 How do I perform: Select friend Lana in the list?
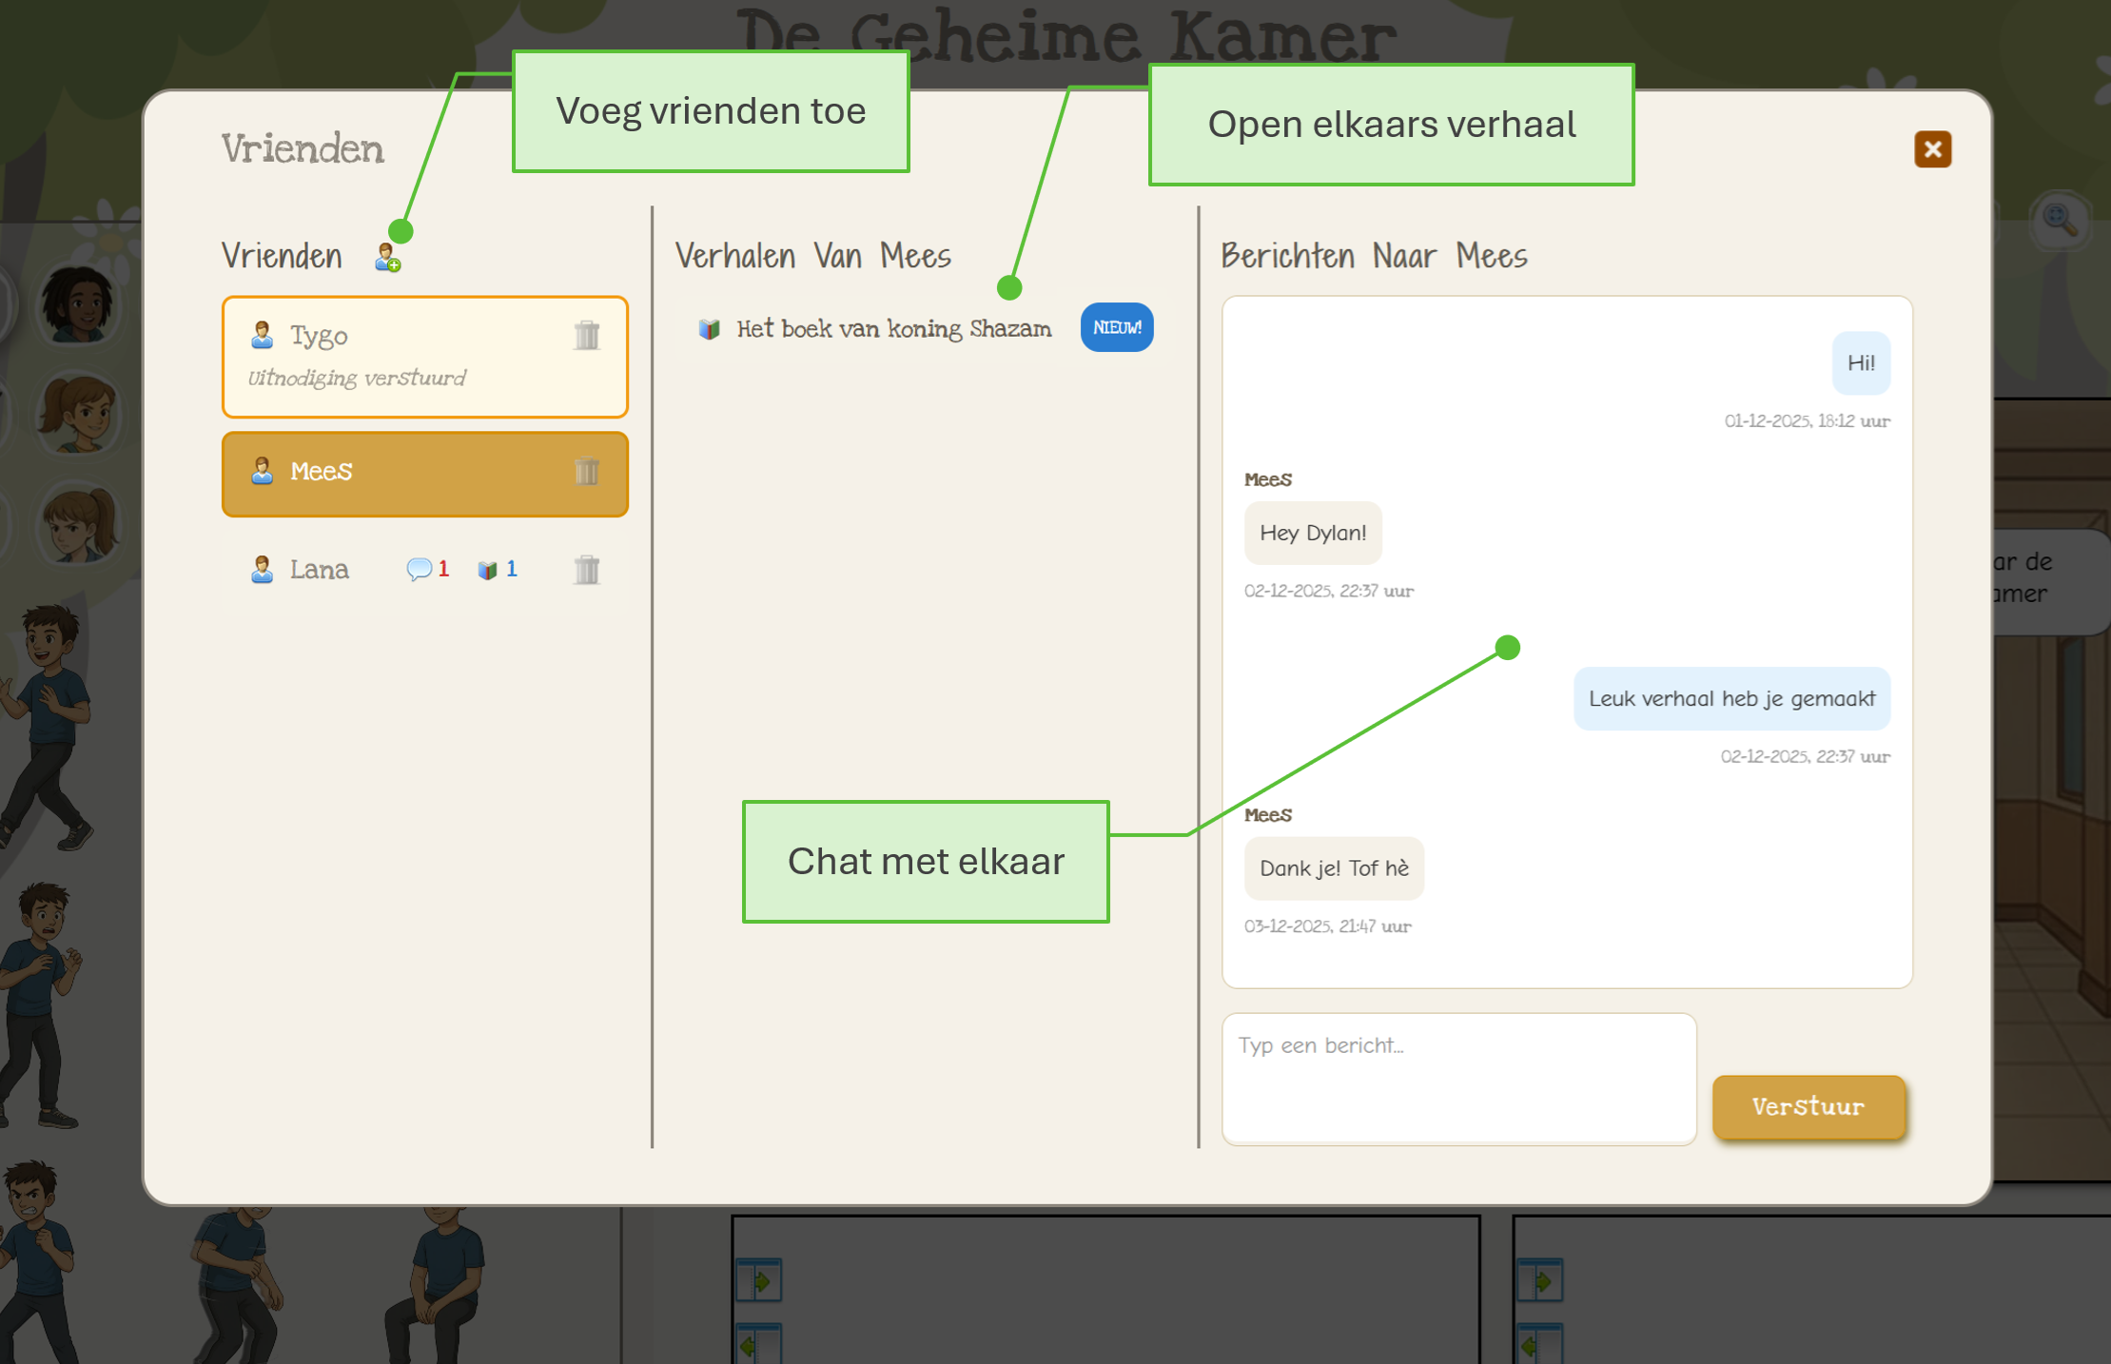point(319,570)
